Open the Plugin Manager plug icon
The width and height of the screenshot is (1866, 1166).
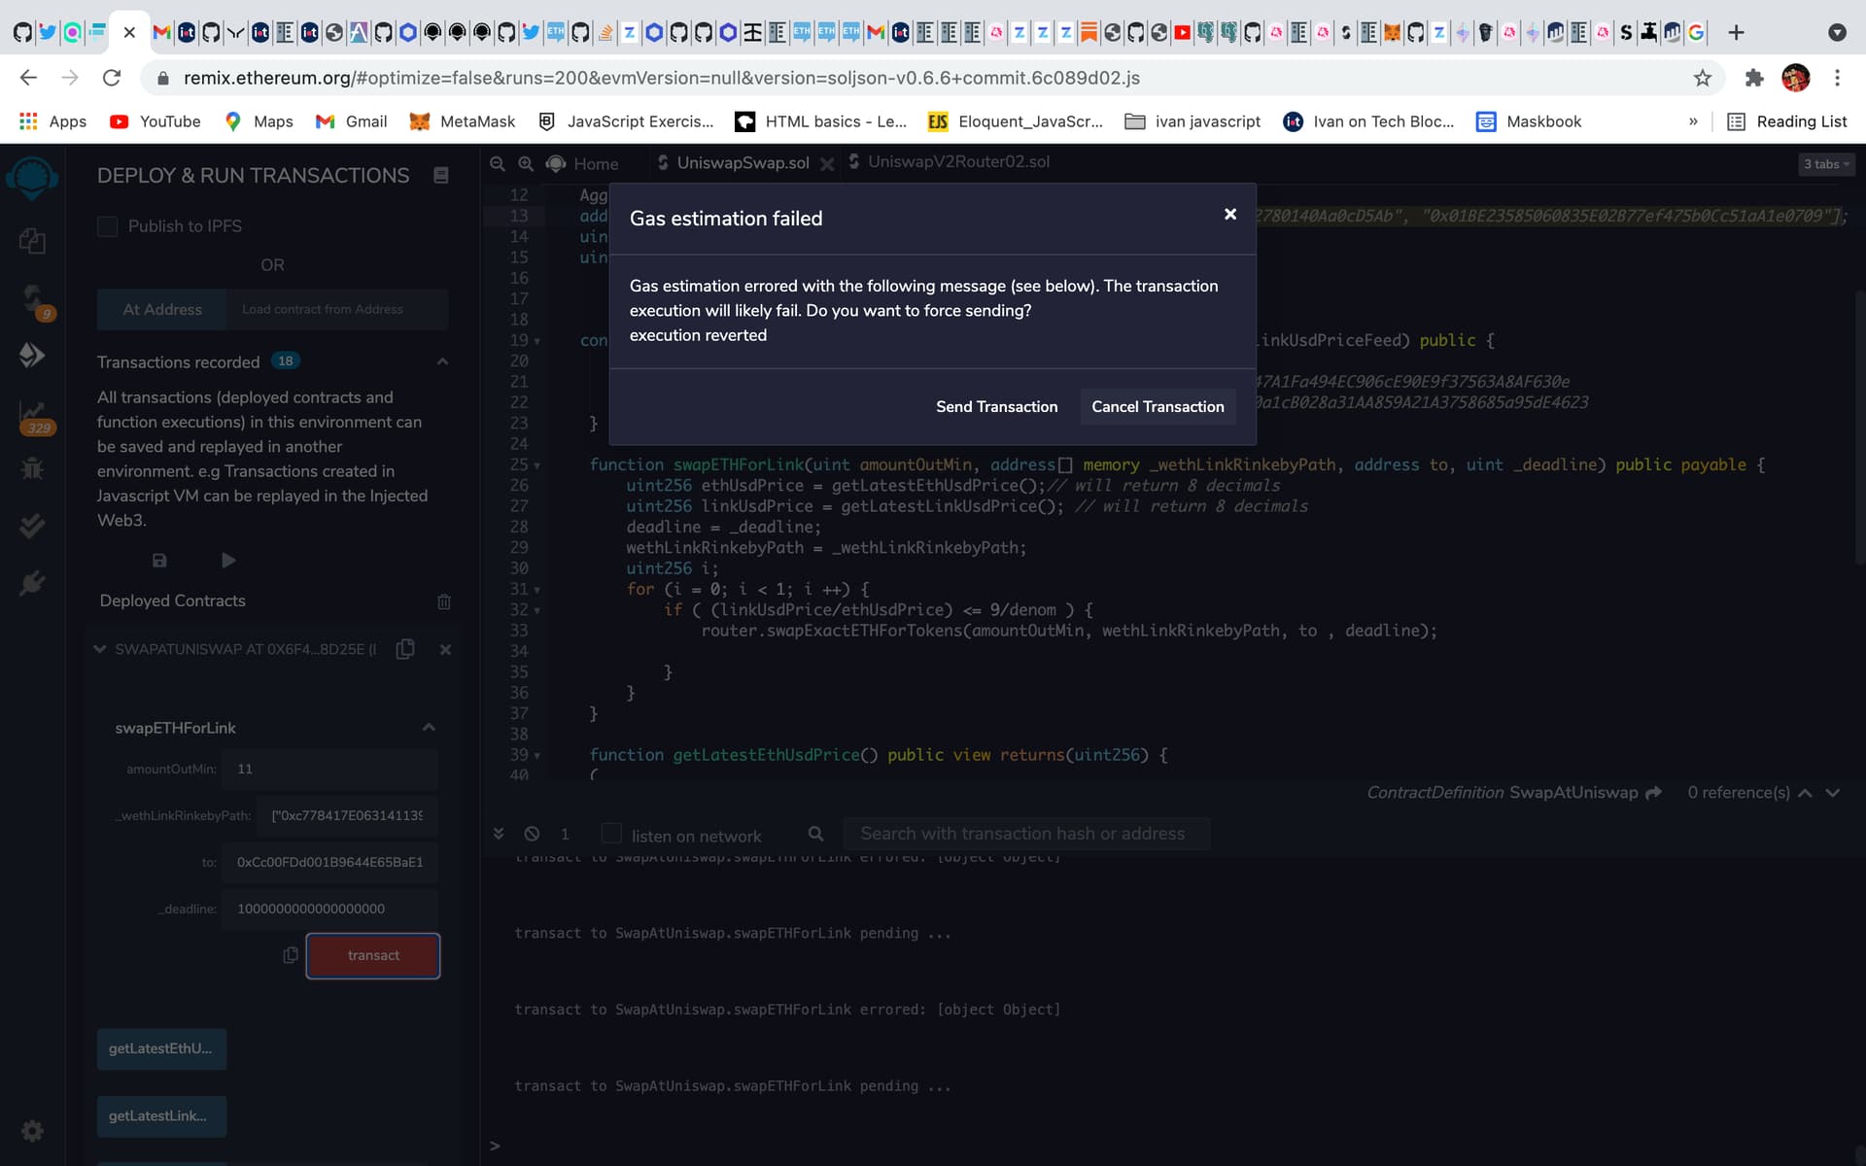click(x=32, y=583)
